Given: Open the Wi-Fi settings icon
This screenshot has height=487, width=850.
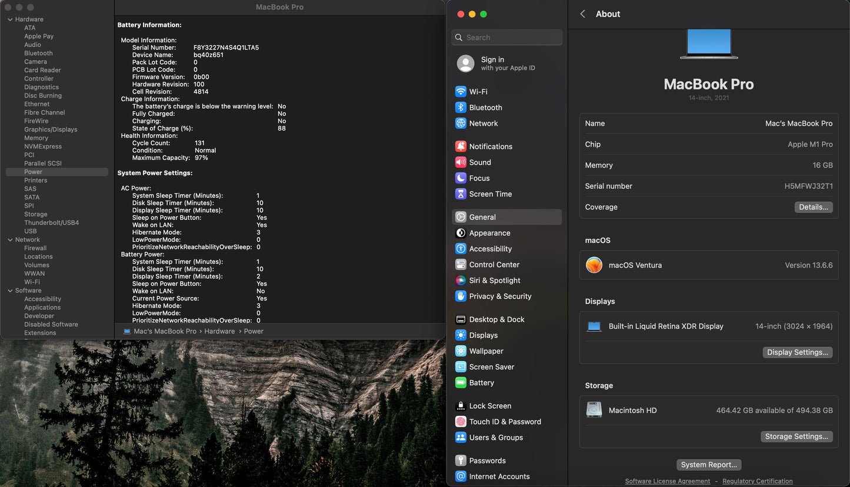Looking at the screenshot, I should coord(461,92).
